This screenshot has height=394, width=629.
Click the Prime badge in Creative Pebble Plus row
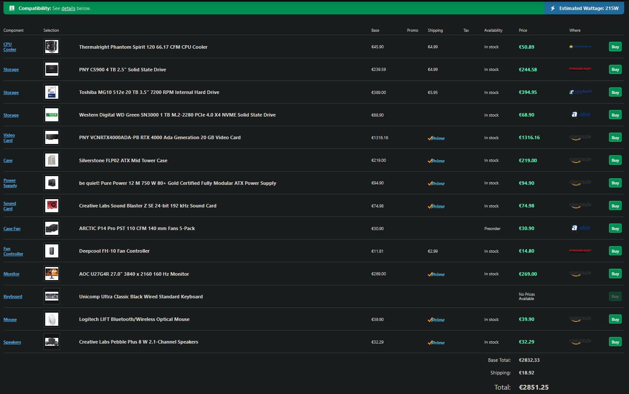tap(436, 342)
